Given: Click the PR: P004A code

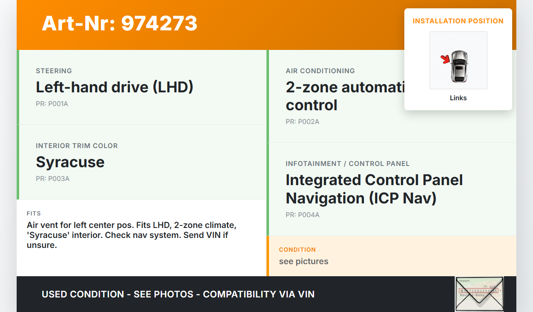Looking at the screenshot, I should pyautogui.click(x=302, y=215).
